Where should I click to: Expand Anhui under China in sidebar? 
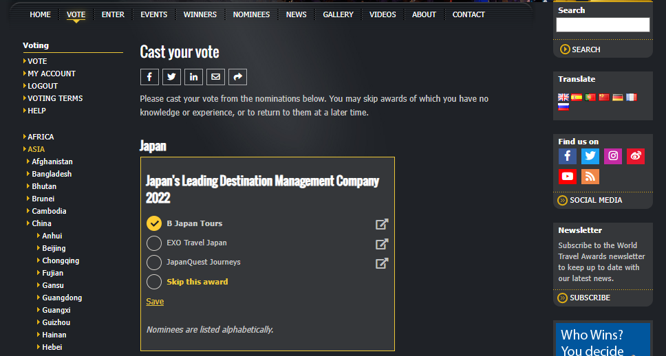52,236
